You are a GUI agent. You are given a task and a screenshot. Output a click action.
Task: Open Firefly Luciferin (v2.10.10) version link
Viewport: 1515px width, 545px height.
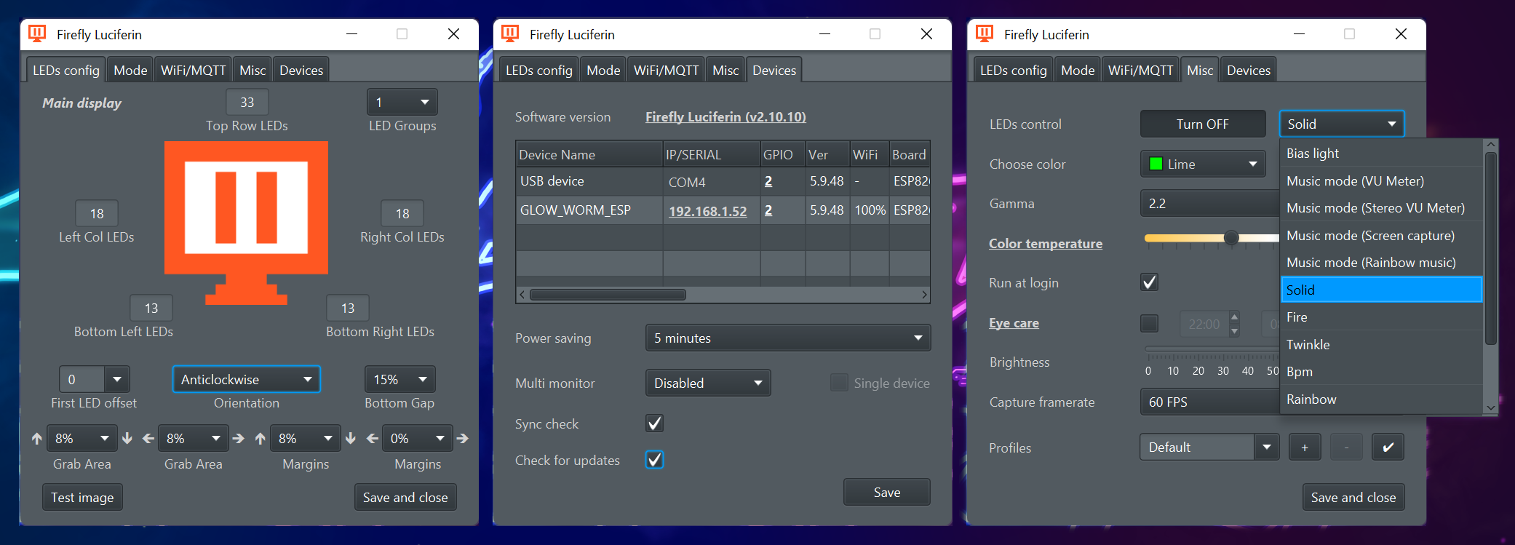[725, 116]
